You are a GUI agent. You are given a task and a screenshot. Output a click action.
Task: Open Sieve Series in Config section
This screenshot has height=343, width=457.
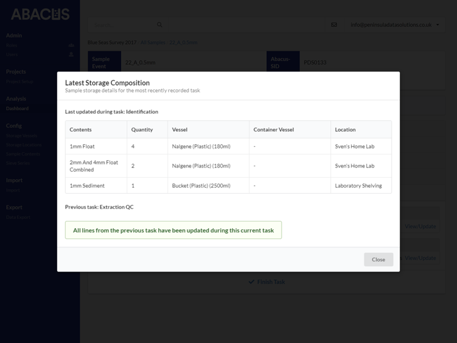19,162
